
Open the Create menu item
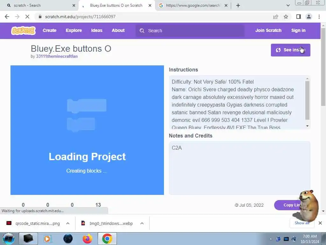click(x=49, y=30)
